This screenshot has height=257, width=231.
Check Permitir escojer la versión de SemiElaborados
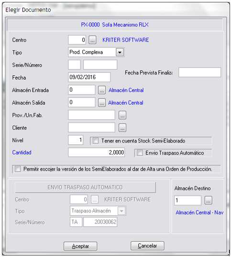tap(18, 169)
